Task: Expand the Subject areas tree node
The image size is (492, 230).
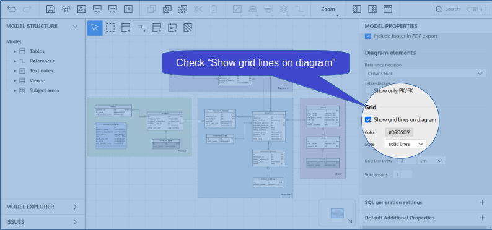Action: [x=15, y=90]
